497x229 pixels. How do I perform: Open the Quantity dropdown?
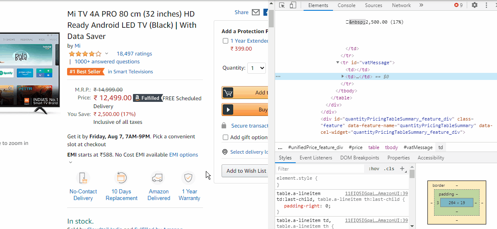[256, 68]
